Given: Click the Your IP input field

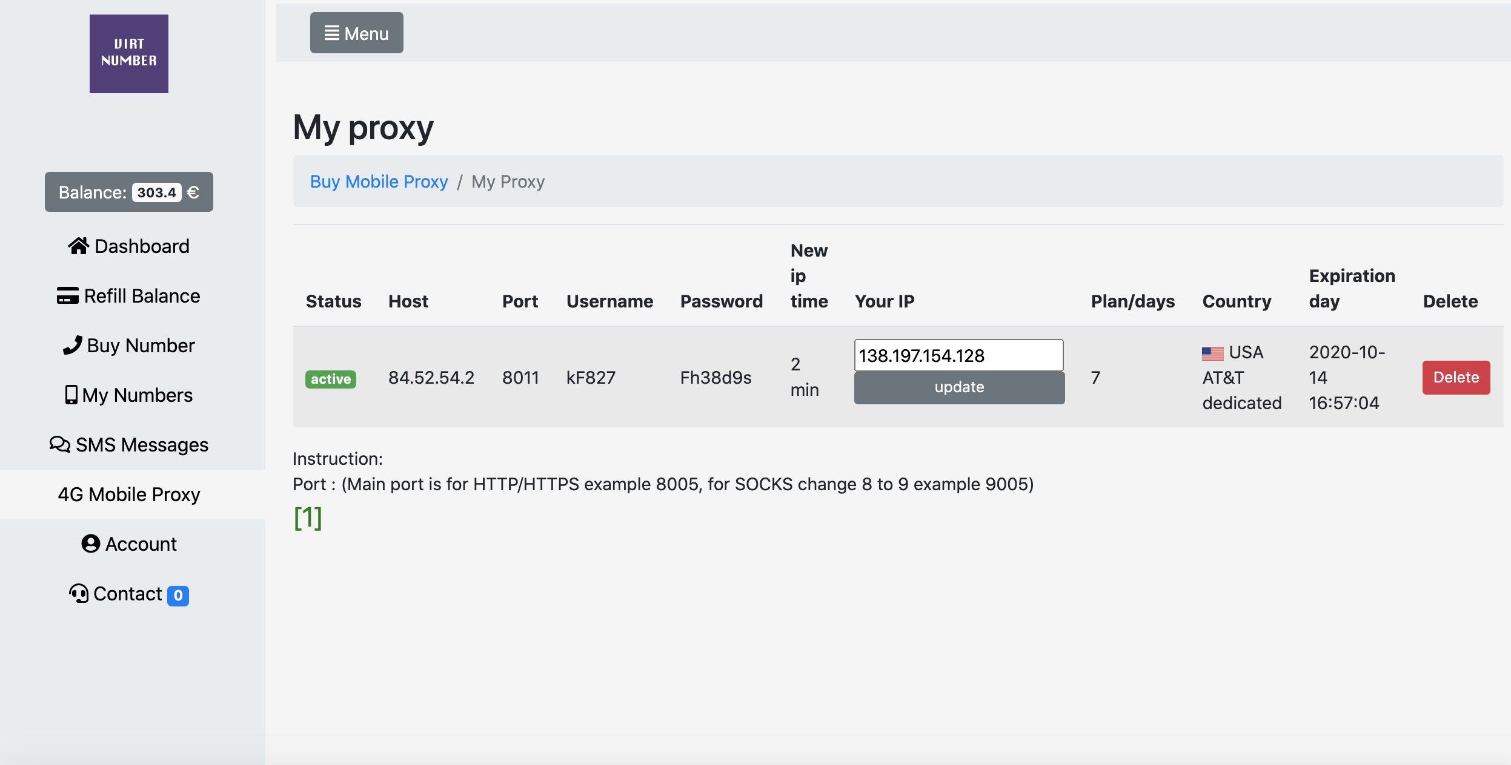Looking at the screenshot, I should point(958,355).
